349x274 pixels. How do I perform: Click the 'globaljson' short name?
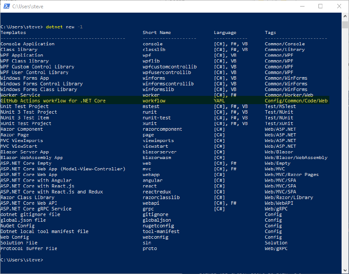[x=157, y=220]
